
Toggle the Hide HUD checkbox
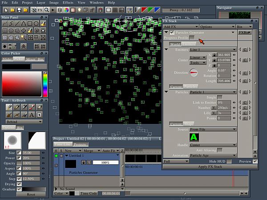pos(229,161)
